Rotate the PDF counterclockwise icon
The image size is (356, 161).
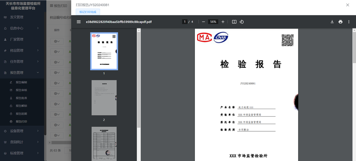tap(242, 22)
